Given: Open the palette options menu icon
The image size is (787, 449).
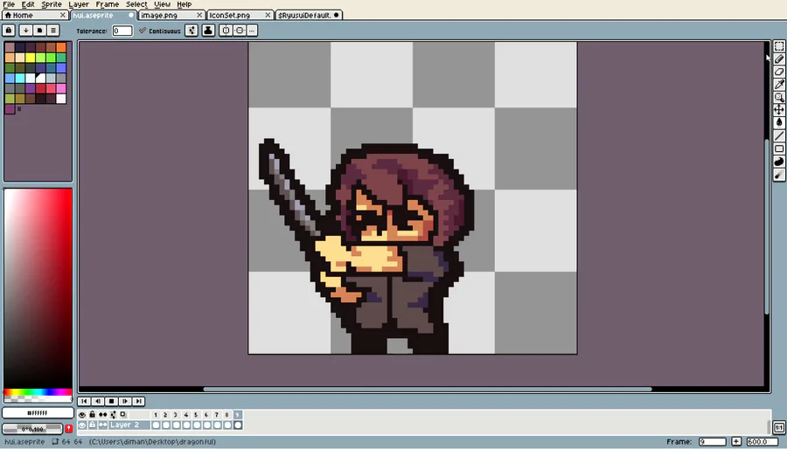Looking at the screenshot, I should pyautogui.click(x=52, y=31).
